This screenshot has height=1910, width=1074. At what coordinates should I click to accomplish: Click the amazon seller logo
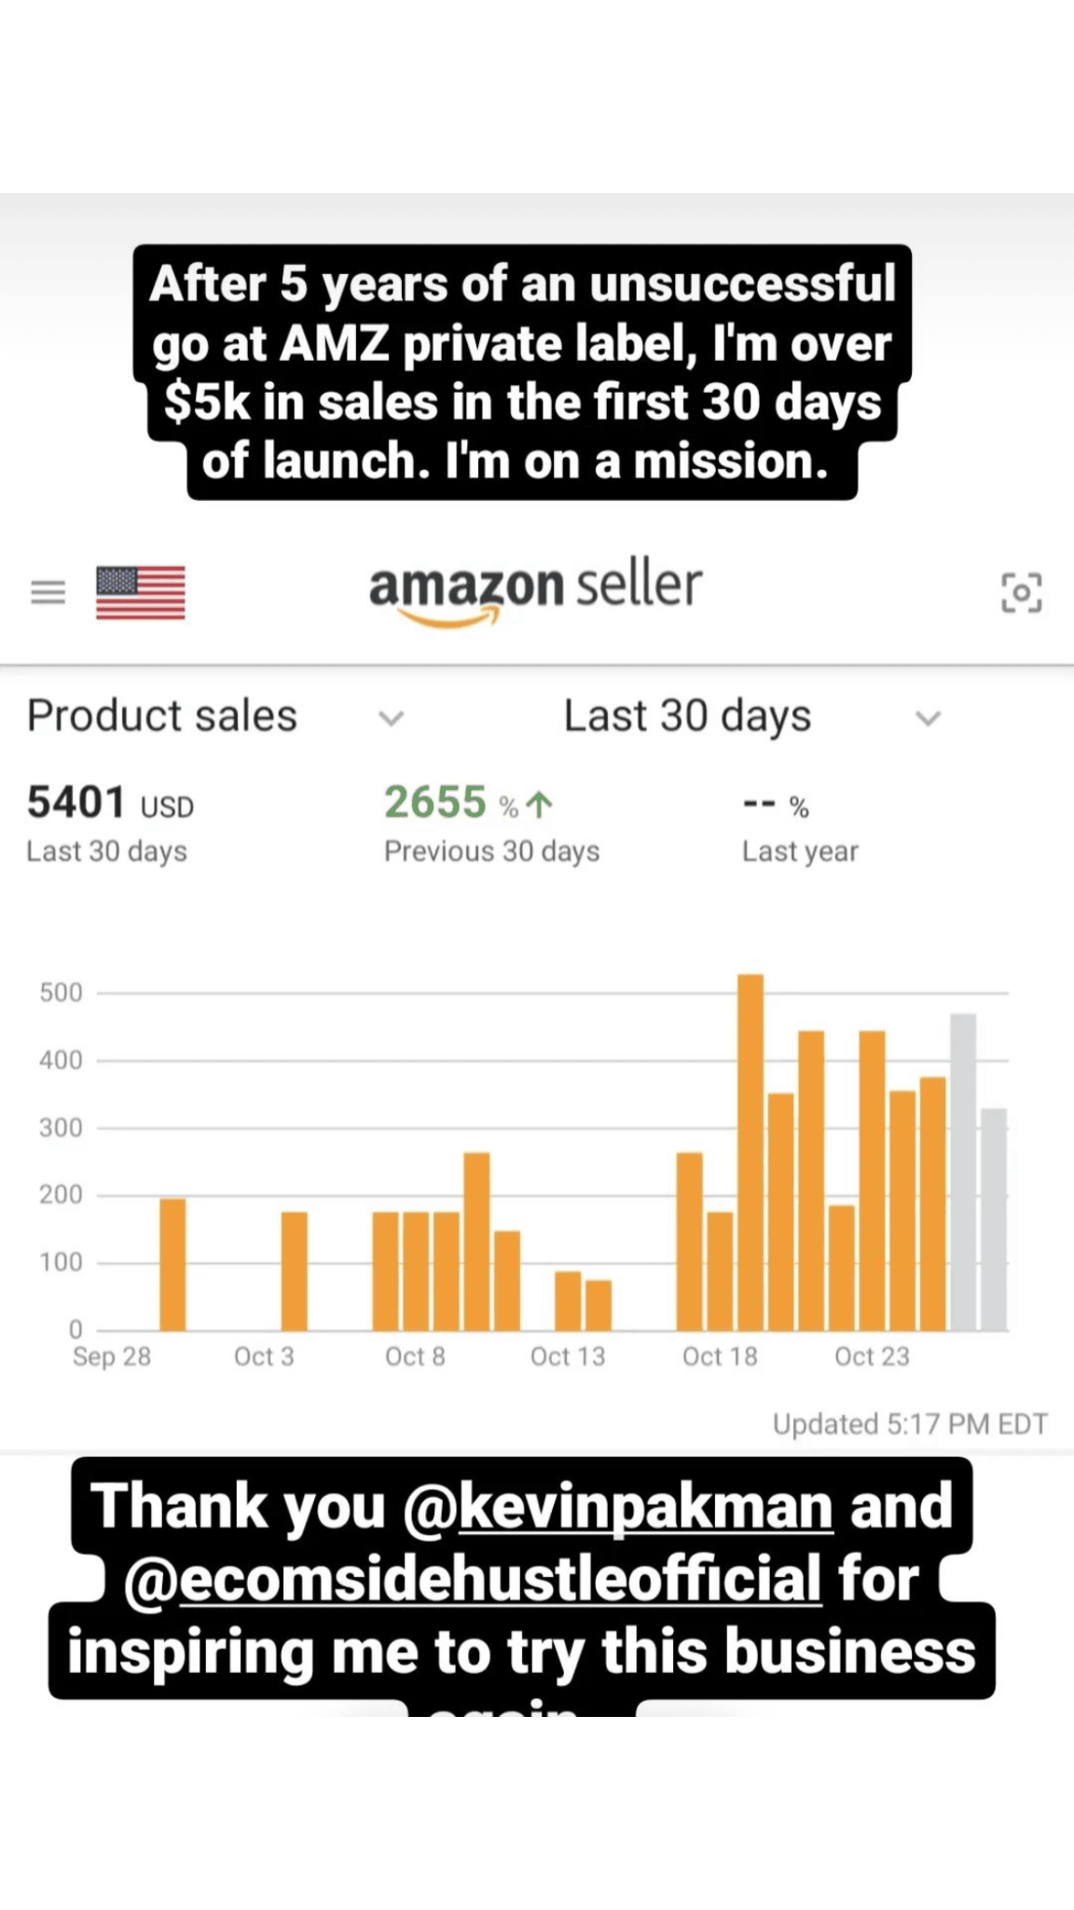click(535, 590)
